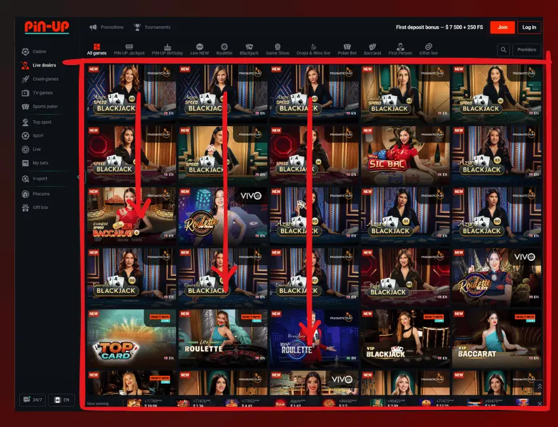This screenshot has height=427, width=558.
Task: Open the Game Show category tab
Action: click(278, 49)
